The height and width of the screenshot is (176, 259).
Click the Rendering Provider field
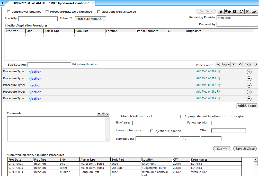click(x=237, y=18)
